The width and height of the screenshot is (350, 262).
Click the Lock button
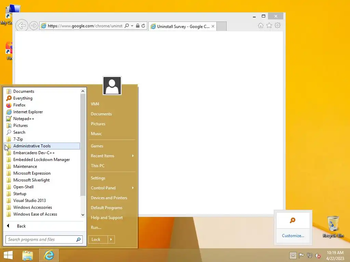[x=98, y=239]
